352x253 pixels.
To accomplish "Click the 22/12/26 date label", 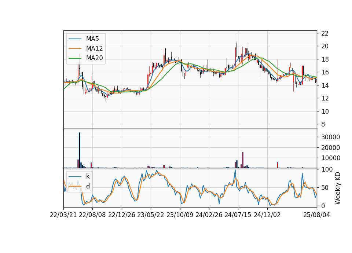I will pos(122,215).
